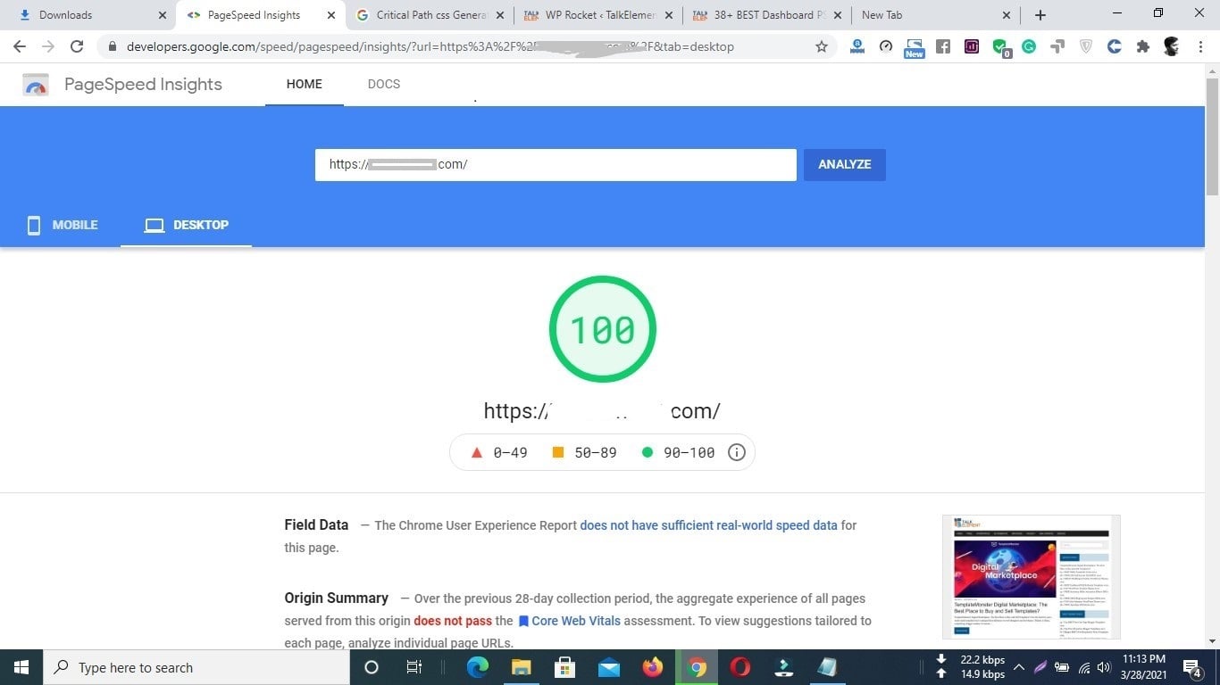Click the PageSpeed Insights logo
Image resolution: width=1220 pixels, height=685 pixels.
pyautogui.click(x=36, y=84)
